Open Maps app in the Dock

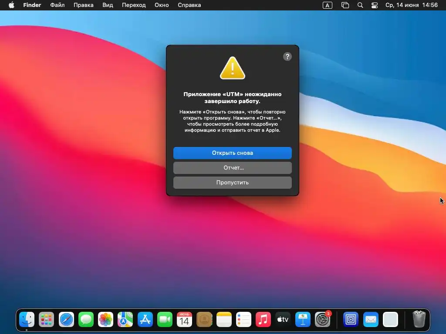click(125, 319)
